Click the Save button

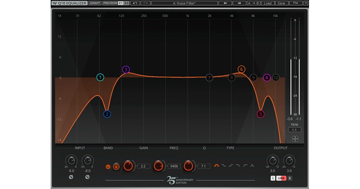click(x=281, y=3)
